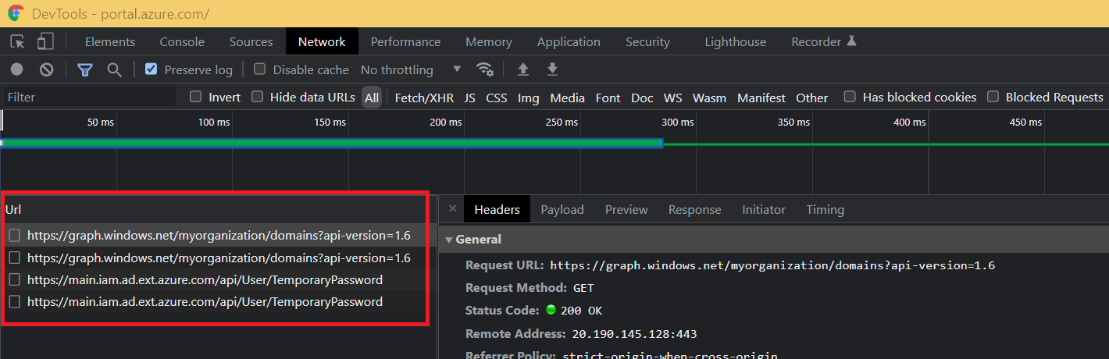Viewport: 1109px width, 359px height.
Task: Switch to the Preview tab
Action: [x=626, y=209]
